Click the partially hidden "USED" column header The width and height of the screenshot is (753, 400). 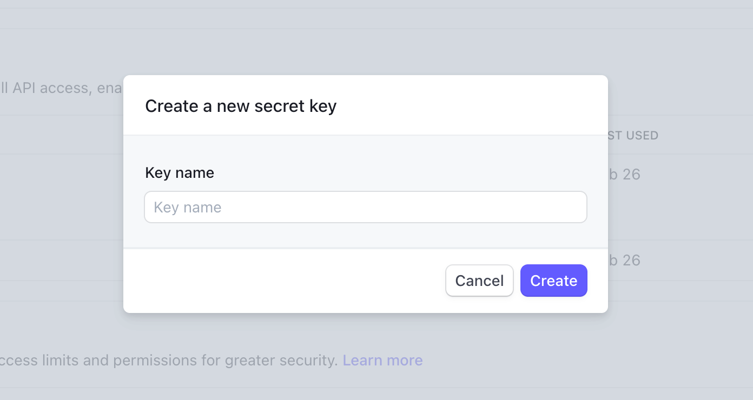642,136
